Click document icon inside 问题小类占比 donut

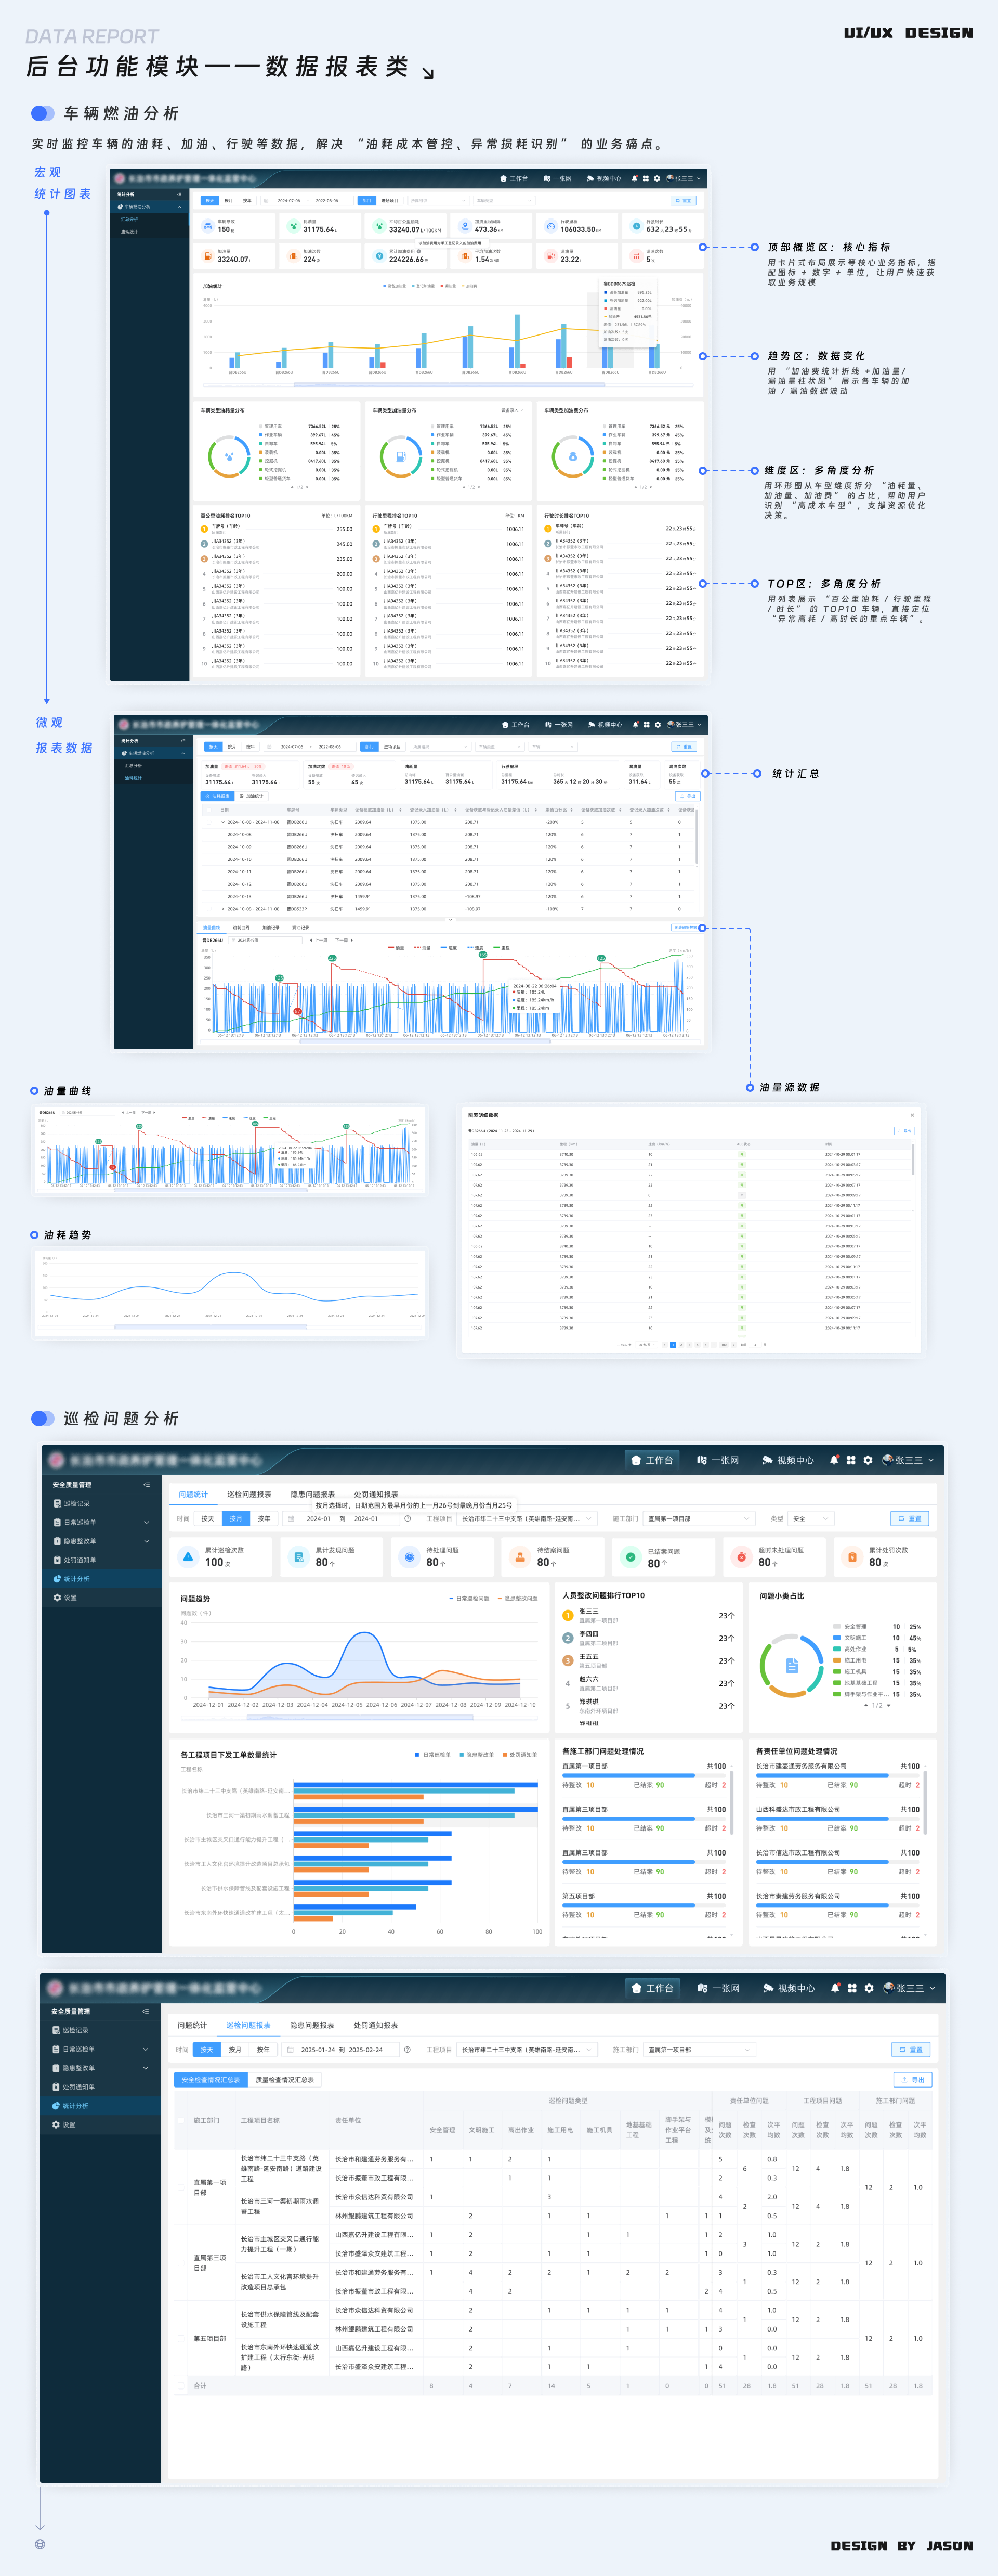pos(791,1666)
